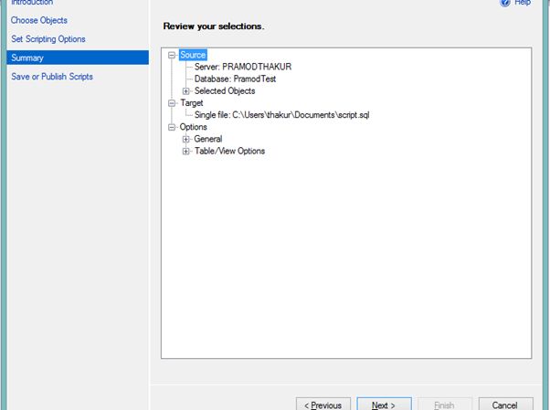550x410 pixels.
Task: Click the Next button
Action: pyautogui.click(x=383, y=405)
